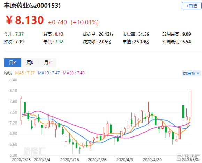Click 昨收 value 7.39
This screenshot has height=163, width=202.
[20, 42]
